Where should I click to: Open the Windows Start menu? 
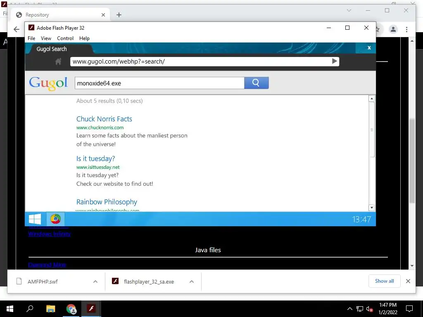tap(10, 308)
